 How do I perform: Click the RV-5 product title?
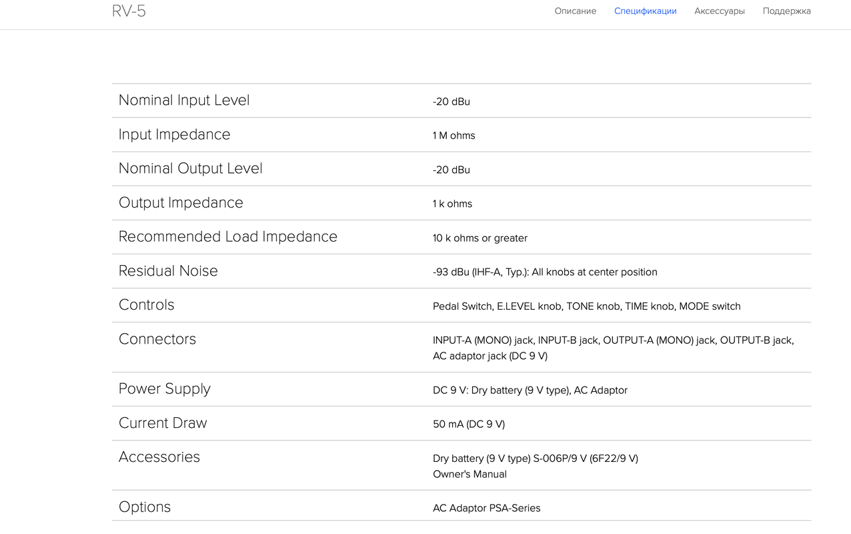tap(129, 11)
